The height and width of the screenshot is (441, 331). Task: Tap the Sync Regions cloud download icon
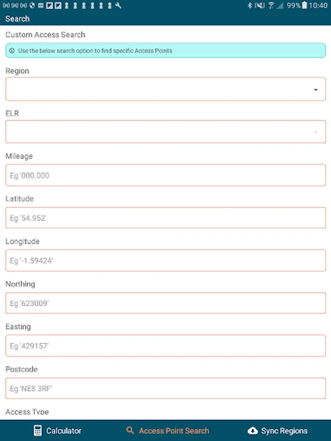253,431
